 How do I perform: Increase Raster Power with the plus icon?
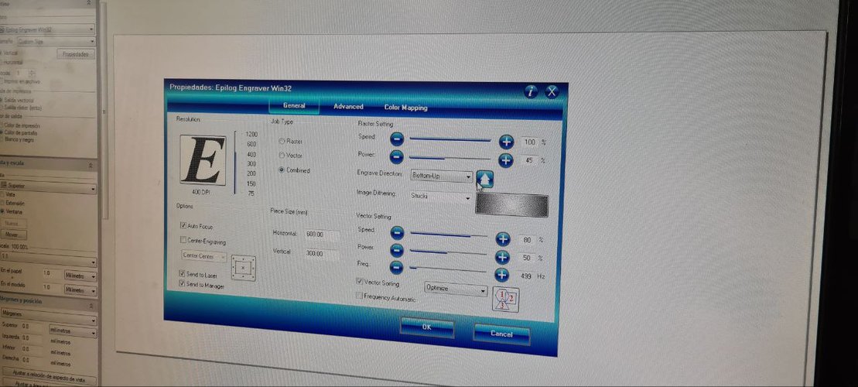(x=506, y=160)
